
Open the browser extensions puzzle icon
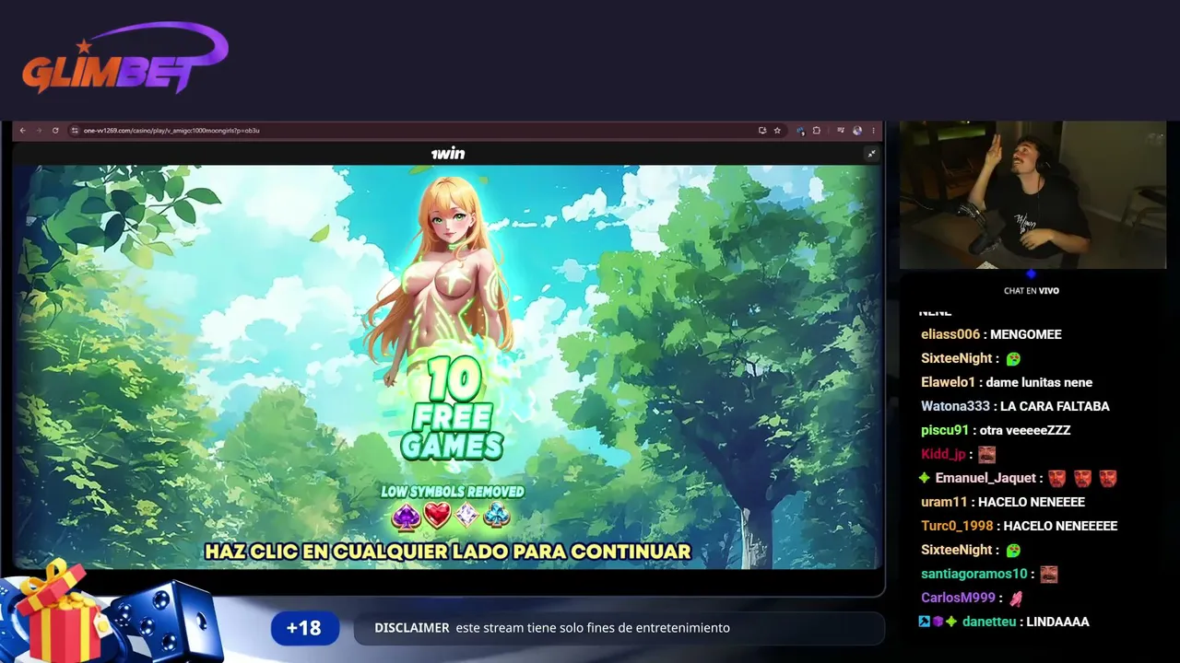(817, 131)
